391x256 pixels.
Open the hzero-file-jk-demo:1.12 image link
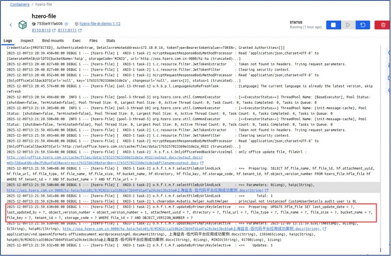coord(100,24)
